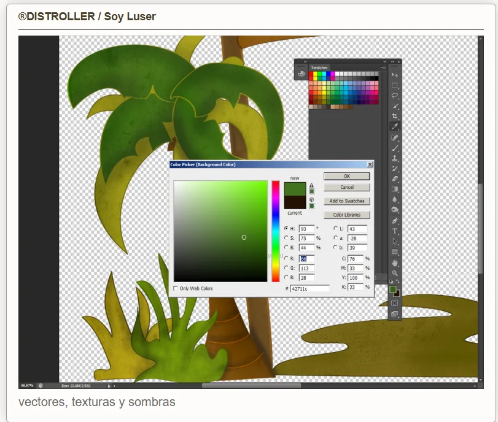Select the Quick Selection tool

click(395, 105)
